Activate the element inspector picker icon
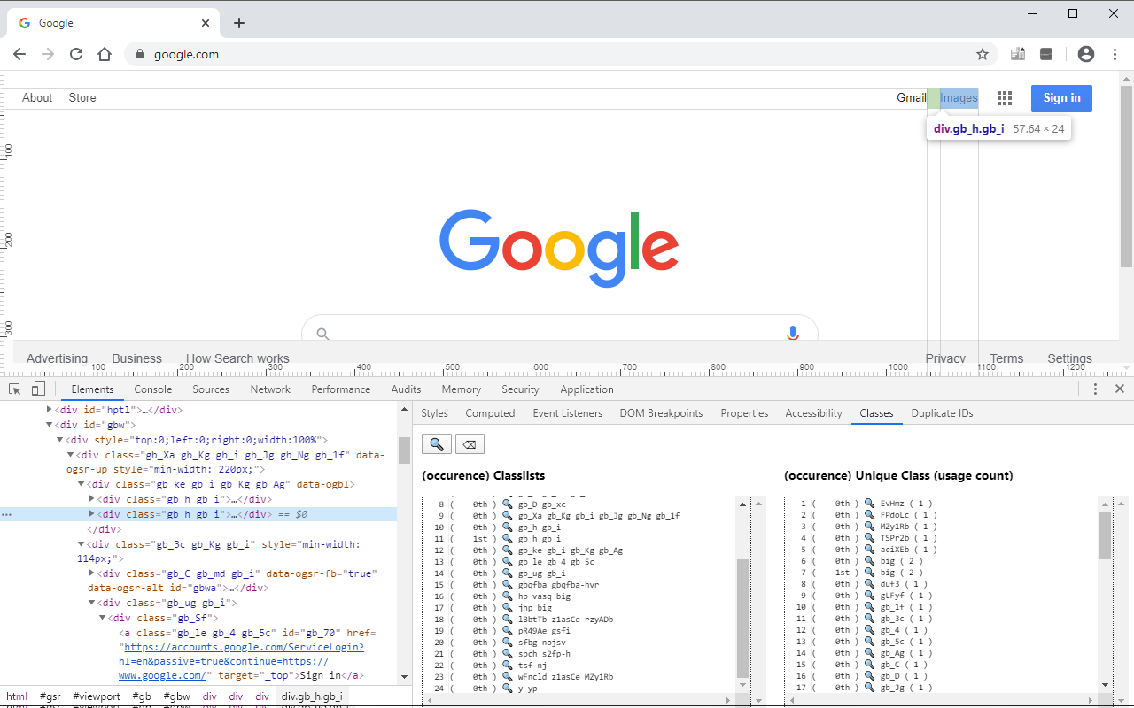Image resolution: width=1134 pixels, height=708 pixels. click(x=15, y=389)
